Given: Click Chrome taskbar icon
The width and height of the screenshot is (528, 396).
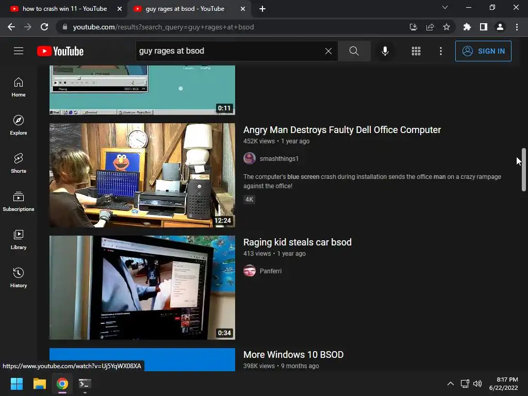Looking at the screenshot, I should pyautogui.click(x=62, y=384).
